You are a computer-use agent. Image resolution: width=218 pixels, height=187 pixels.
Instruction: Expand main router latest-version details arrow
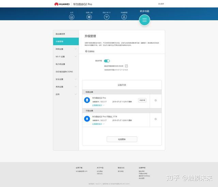pyautogui.click(x=104, y=105)
